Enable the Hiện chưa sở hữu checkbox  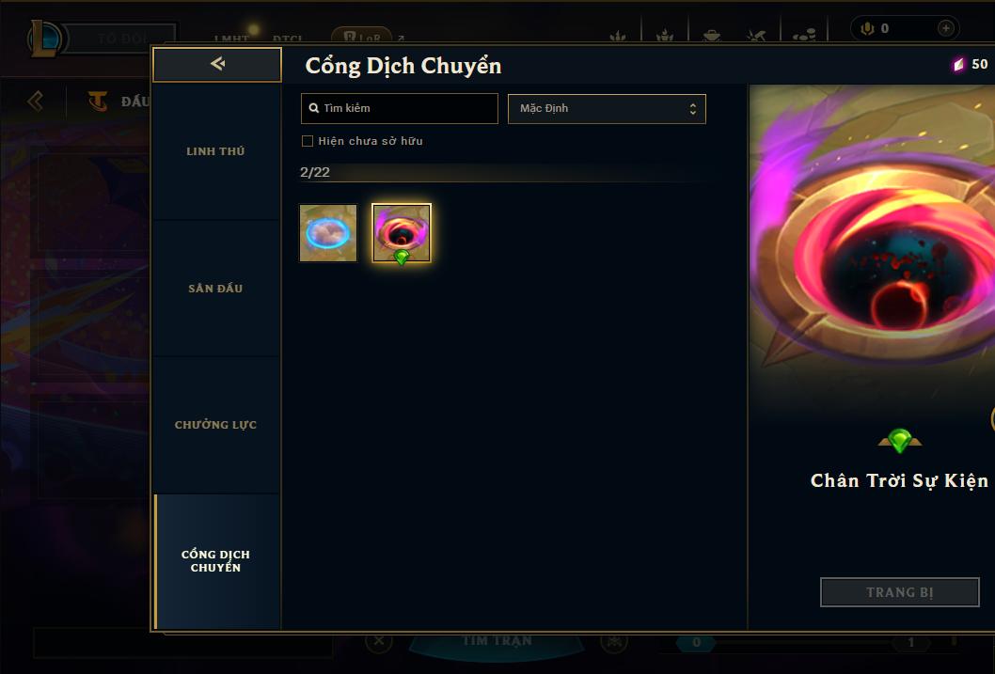pyautogui.click(x=308, y=141)
